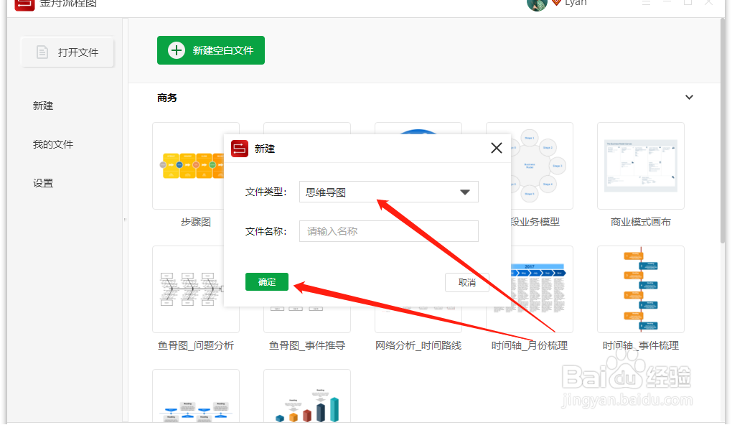Click the plus icon on 新建空白文件

click(177, 50)
